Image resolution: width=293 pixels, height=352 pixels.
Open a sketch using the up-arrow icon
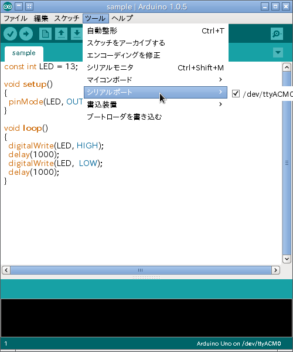pos(61,34)
